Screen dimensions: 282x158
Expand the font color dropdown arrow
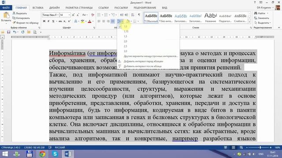(93, 21)
